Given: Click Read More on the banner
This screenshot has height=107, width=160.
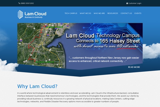Looking at the screenshot, I should click(x=134, y=67).
